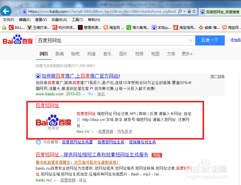
Task: Open the 本地ip bookmark
Action: (x=161, y=28)
